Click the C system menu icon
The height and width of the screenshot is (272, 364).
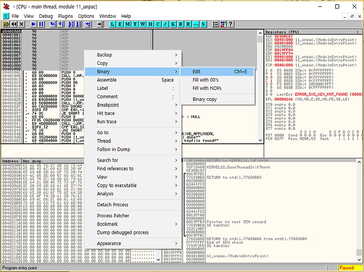6,16
